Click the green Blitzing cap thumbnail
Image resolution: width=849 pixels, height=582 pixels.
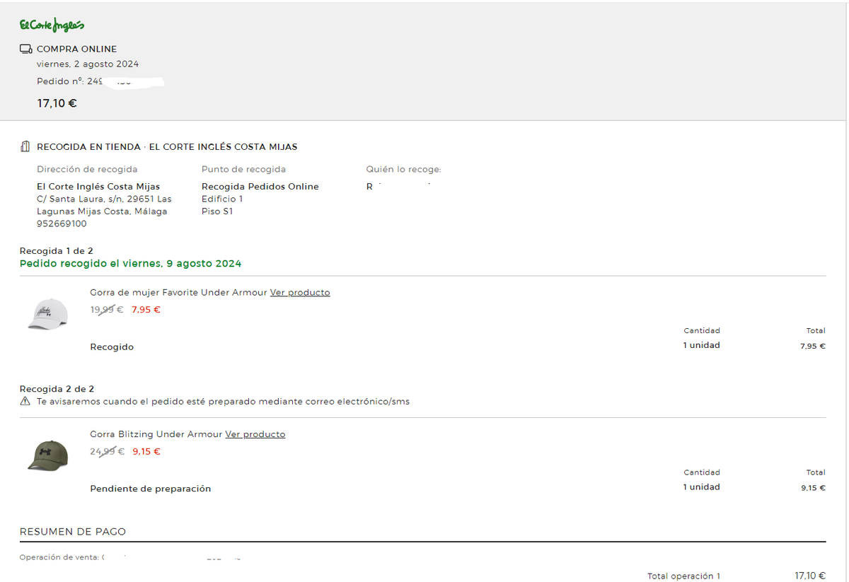coord(47,455)
